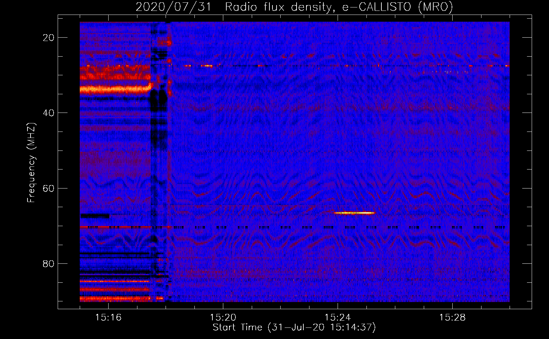Viewport: 549px width, 339px height.
Task: Click the time tick label "15:24"
Action: click(x=338, y=318)
